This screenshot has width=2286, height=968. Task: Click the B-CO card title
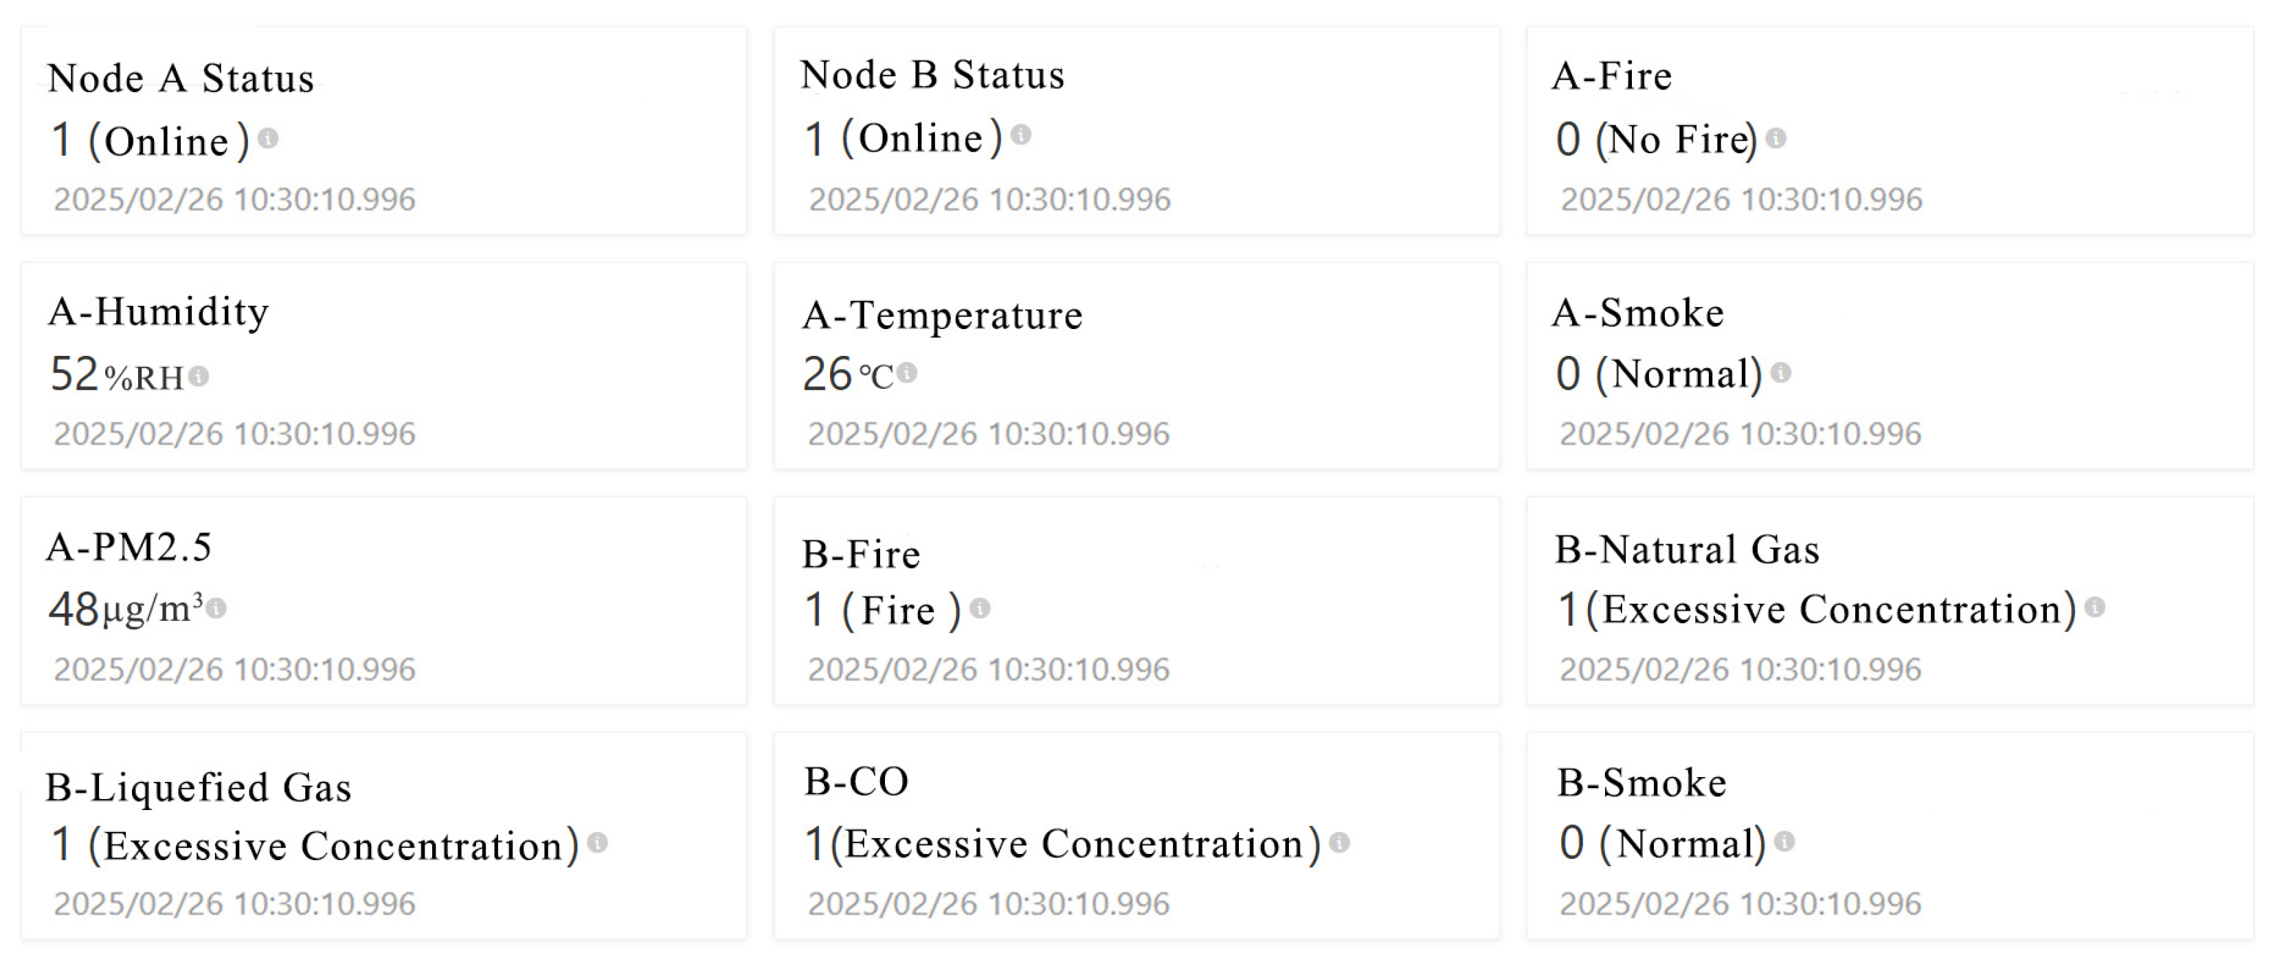tap(856, 782)
